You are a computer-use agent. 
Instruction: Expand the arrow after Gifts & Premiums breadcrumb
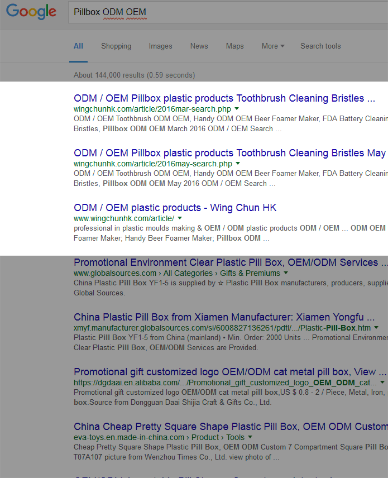(x=286, y=273)
